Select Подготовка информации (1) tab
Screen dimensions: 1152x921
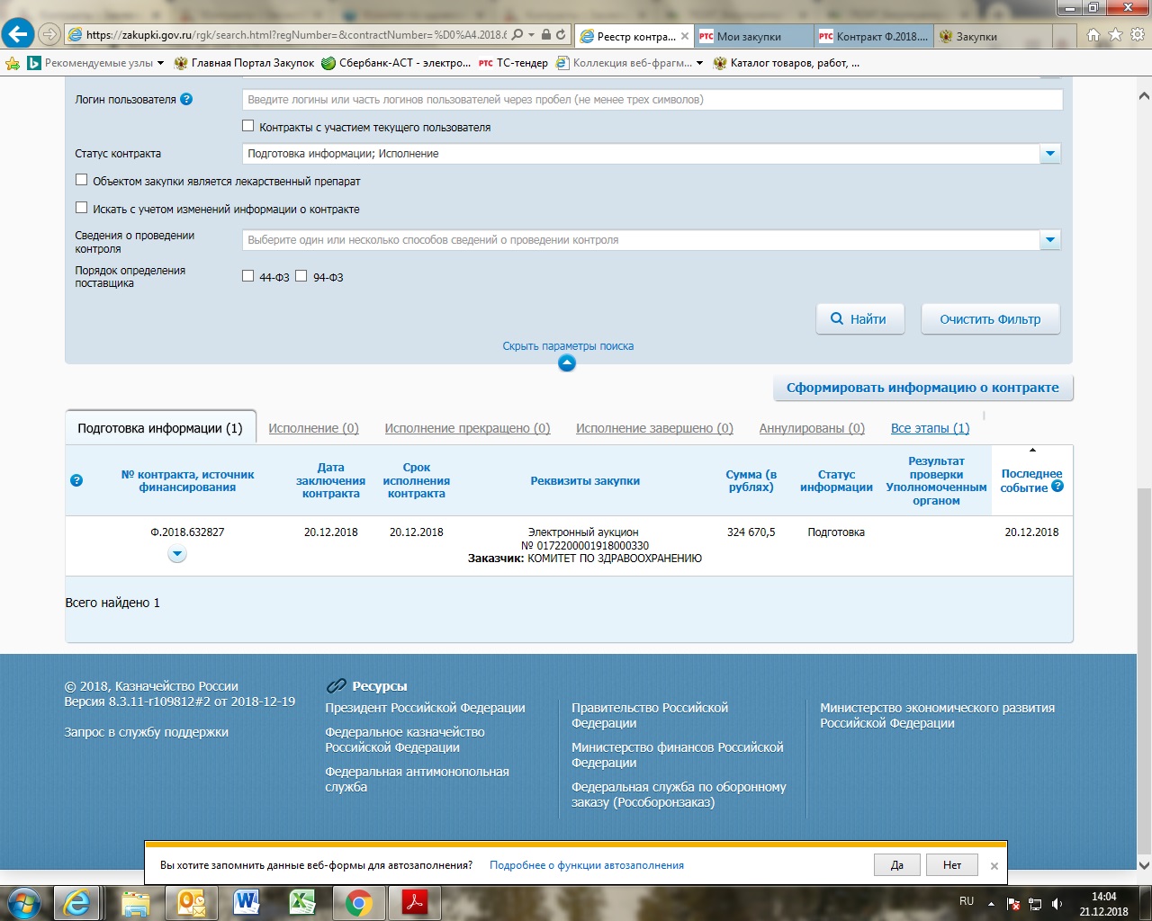tap(160, 428)
